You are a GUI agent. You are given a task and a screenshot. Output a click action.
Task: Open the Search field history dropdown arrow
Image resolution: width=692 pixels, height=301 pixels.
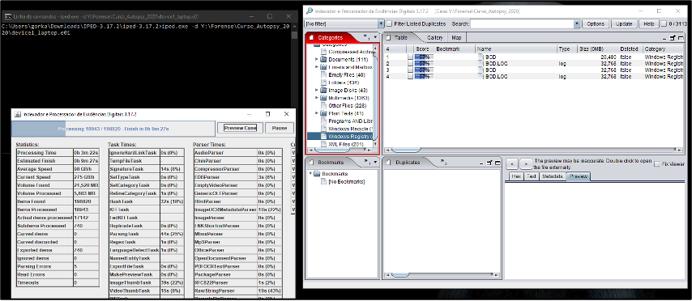(576, 23)
